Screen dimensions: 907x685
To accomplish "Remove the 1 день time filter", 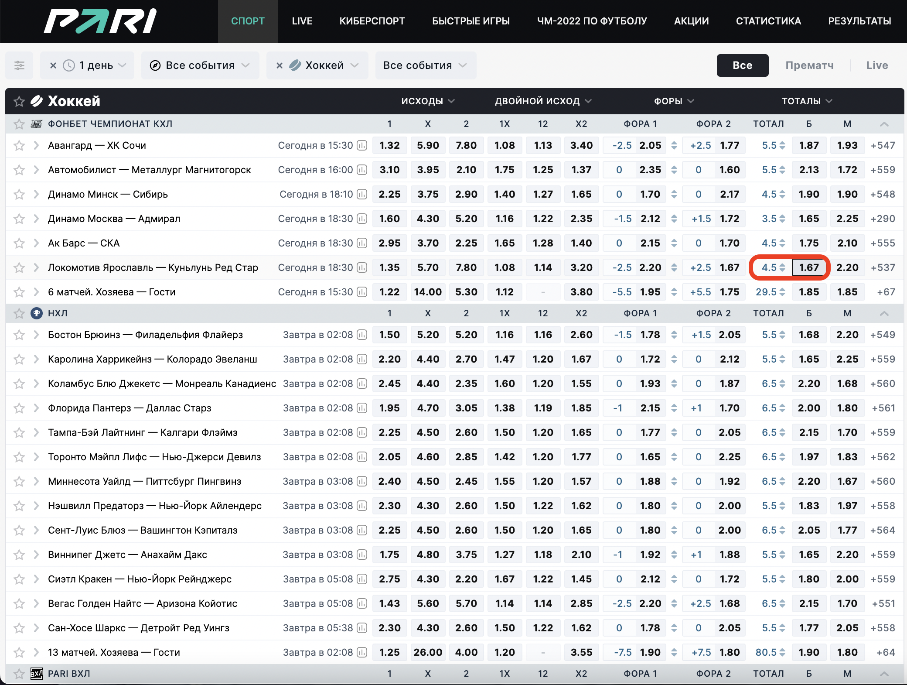I will (x=53, y=65).
